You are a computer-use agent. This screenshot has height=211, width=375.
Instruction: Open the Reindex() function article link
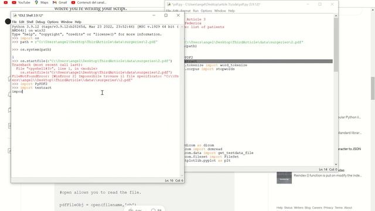(328, 176)
